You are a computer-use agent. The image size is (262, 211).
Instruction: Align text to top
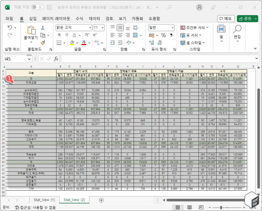pos(113,28)
